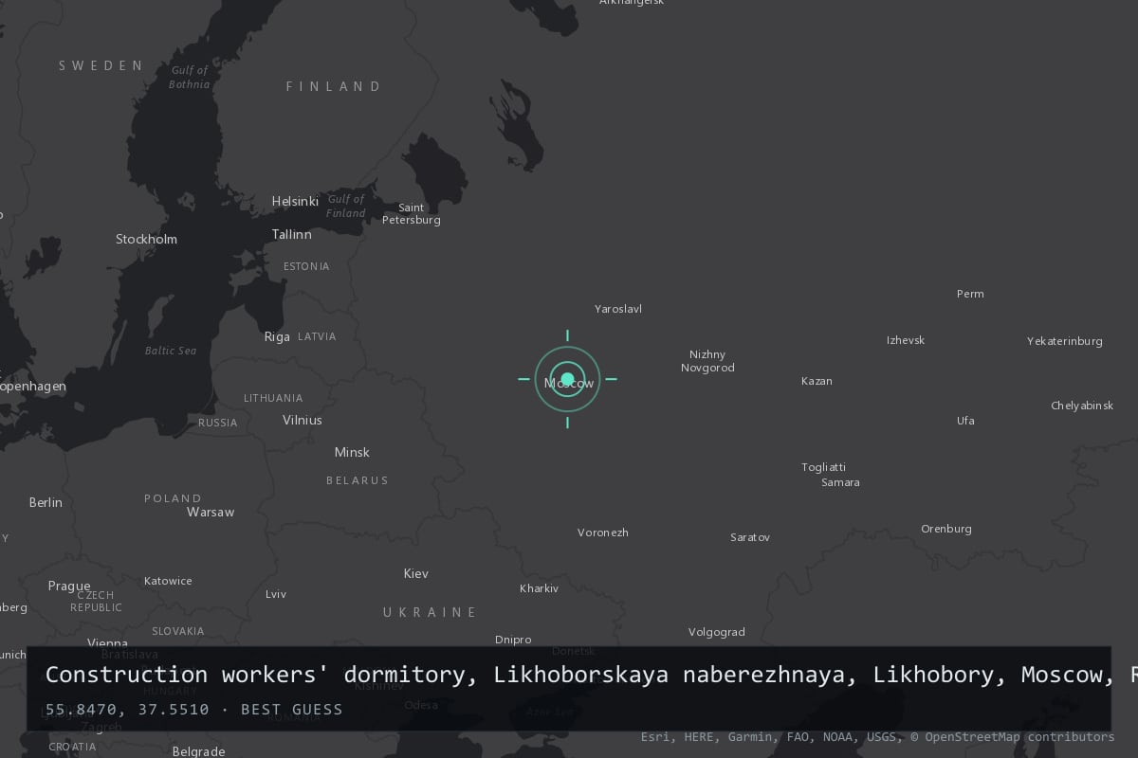Click the Perm label
Screen dimensions: 1138x758
coord(970,294)
